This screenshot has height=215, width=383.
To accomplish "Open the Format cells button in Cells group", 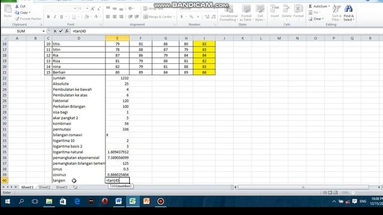I will click(298, 11).
